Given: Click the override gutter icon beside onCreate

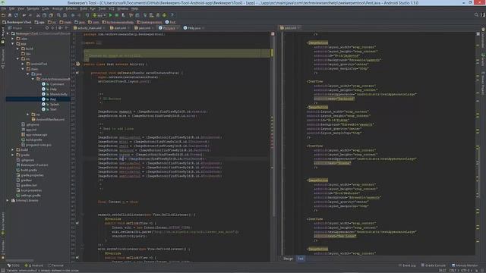Looking at the screenshot, I should pos(77,73).
